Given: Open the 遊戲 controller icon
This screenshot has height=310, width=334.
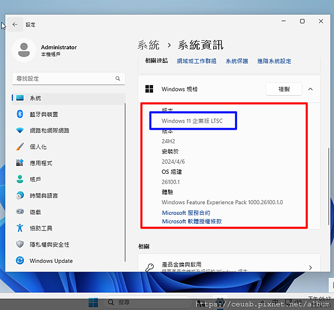Looking at the screenshot, I should (x=20, y=211).
